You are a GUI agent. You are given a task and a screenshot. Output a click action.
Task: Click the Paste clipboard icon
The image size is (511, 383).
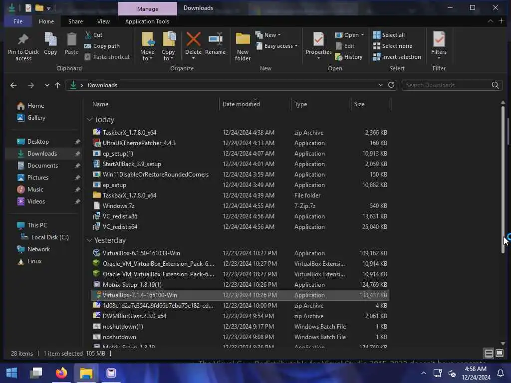71,40
